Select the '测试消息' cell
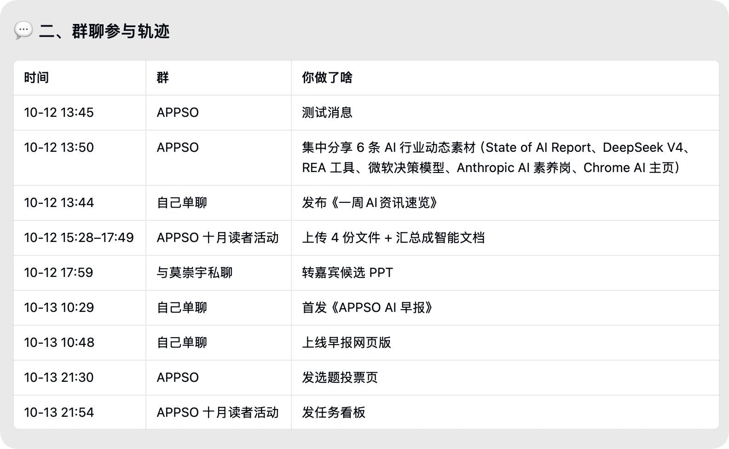The width and height of the screenshot is (729, 449). [327, 113]
